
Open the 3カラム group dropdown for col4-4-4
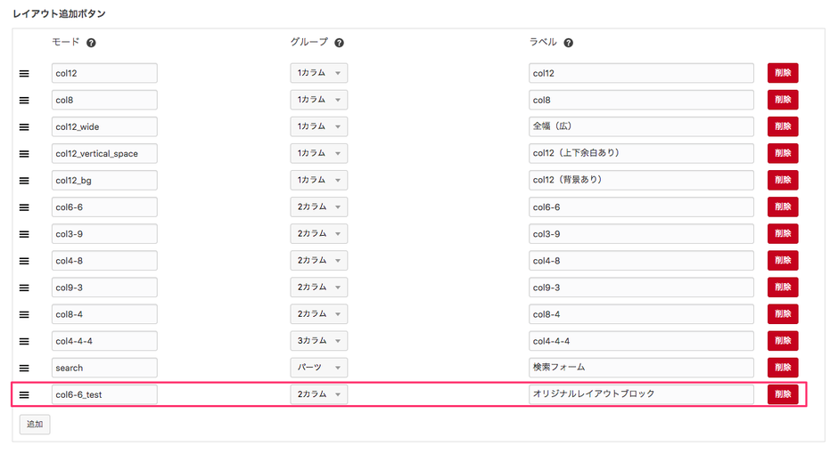[x=318, y=340]
